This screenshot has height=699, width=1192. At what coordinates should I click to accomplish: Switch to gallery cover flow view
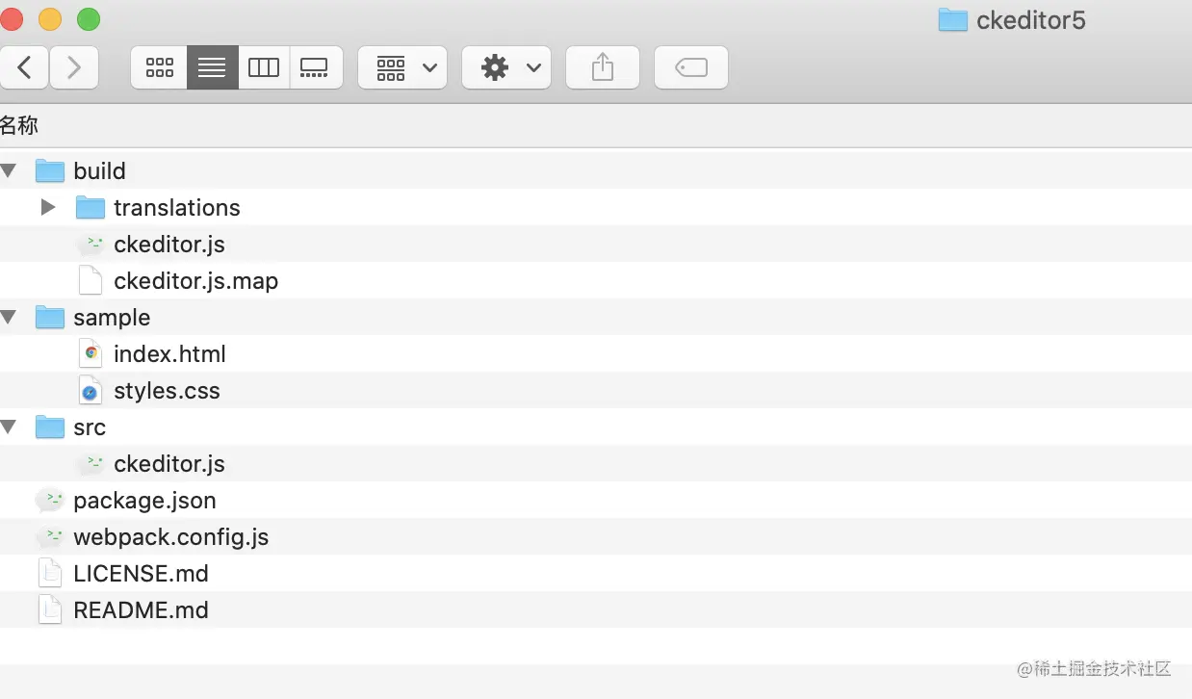[x=316, y=67]
